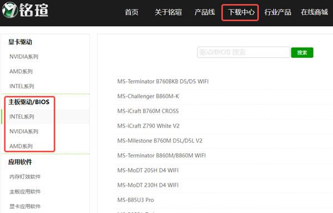Open MS-iCraft Z790 White V2 entry
Image resolution: width=333 pixels, height=213 pixels.
click(x=148, y=126)
